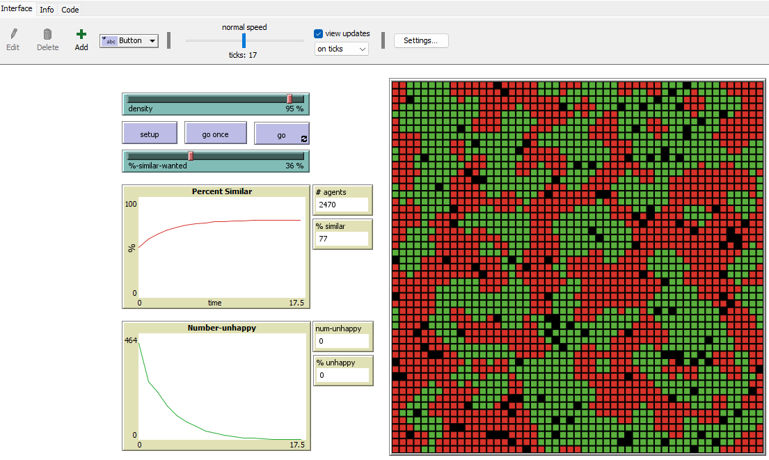The image size is (769, 460).
Task: Select the % unhappy monitor
Action: pos(342,370)
